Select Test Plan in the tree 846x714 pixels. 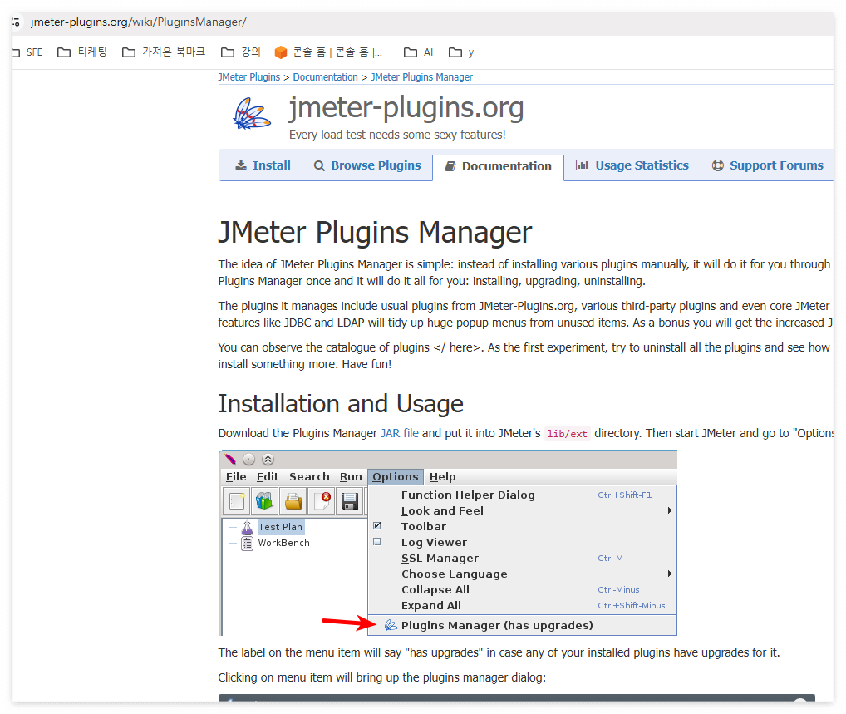[x=280, y=527]
